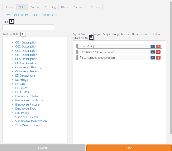This screenshot has width=172, height=151.
Task: Expand the Pay Policy tree arrow
Action: tap(12, 113)
